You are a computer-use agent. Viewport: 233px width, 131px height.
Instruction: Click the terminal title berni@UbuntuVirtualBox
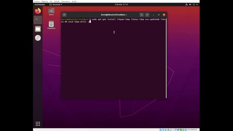tap(114, 15)
